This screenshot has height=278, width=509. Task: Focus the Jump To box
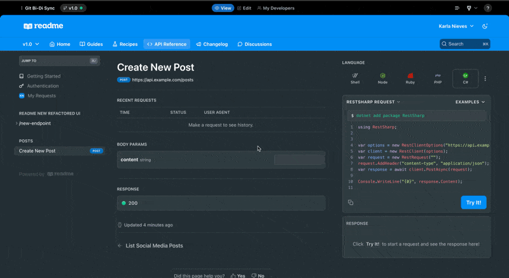pyautogui.click(x=59, y=60)
